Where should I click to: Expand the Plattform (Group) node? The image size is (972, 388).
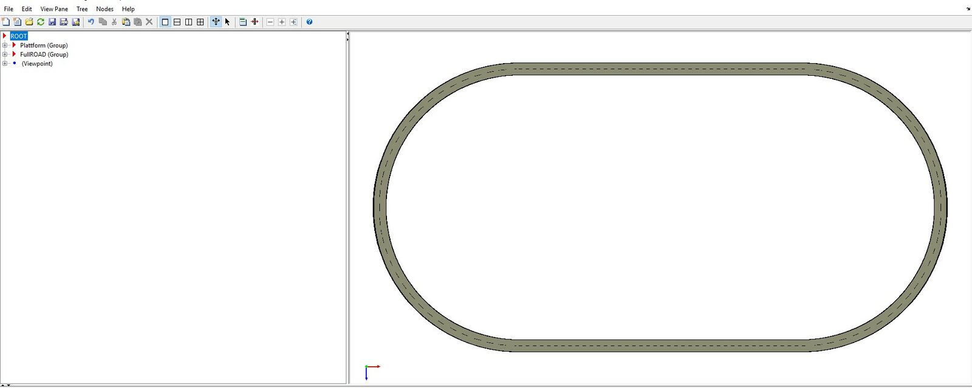(x=5, y=45)
